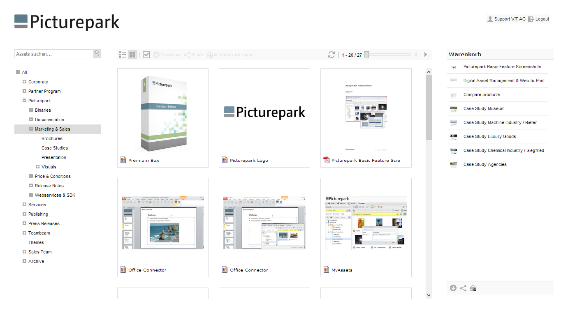
Task: Click the PDF file icon under Basic Feature
Action: (327, 160)
